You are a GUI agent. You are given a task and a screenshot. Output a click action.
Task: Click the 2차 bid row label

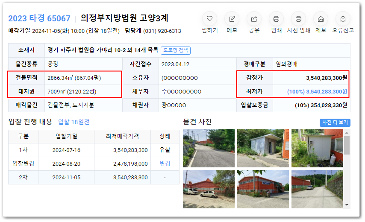click(x=23, y=177)
